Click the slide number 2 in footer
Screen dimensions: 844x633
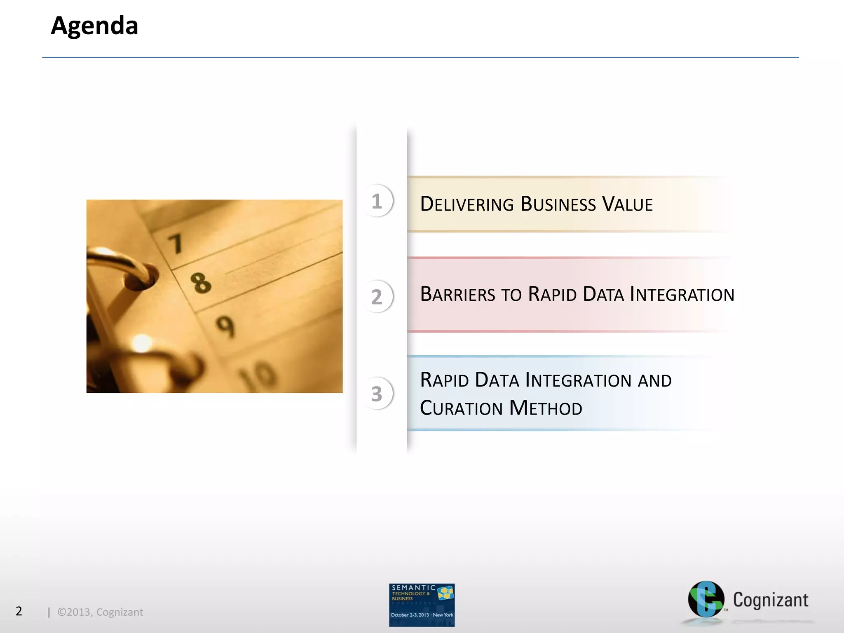(19, 611)
